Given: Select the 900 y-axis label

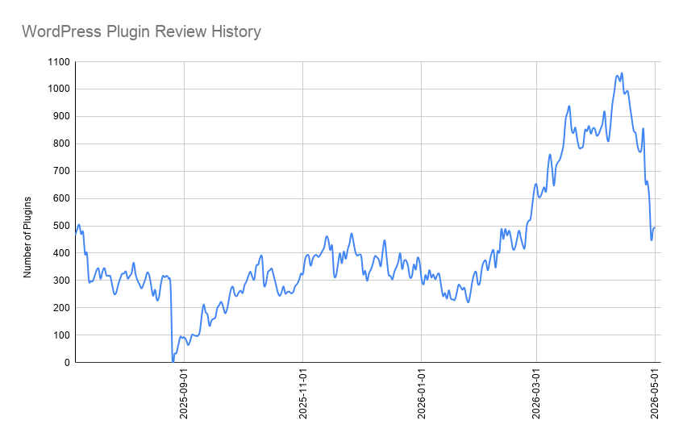Looking at the screenshot, I should (61, 117).
